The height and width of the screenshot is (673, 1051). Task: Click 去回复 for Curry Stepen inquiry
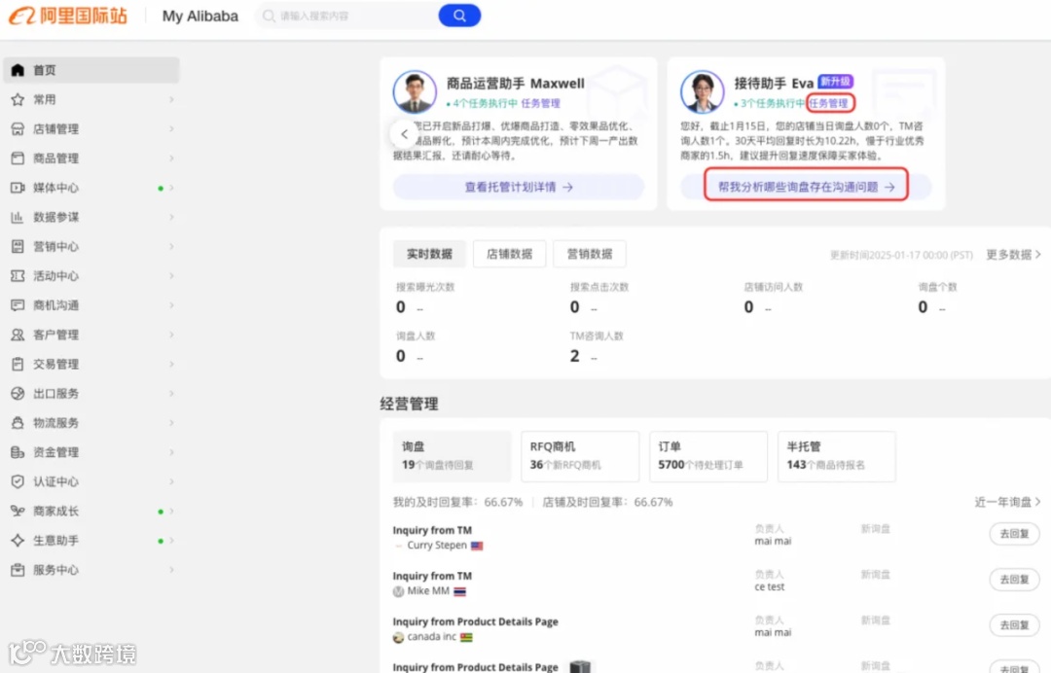tap(1014, 534)
